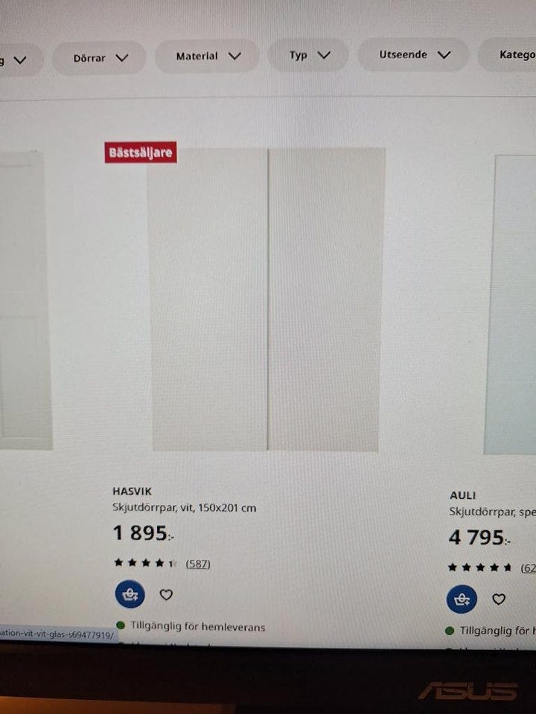Click the HASVIK white sliding doors image
Screen dimensions: 536x714
267,299
